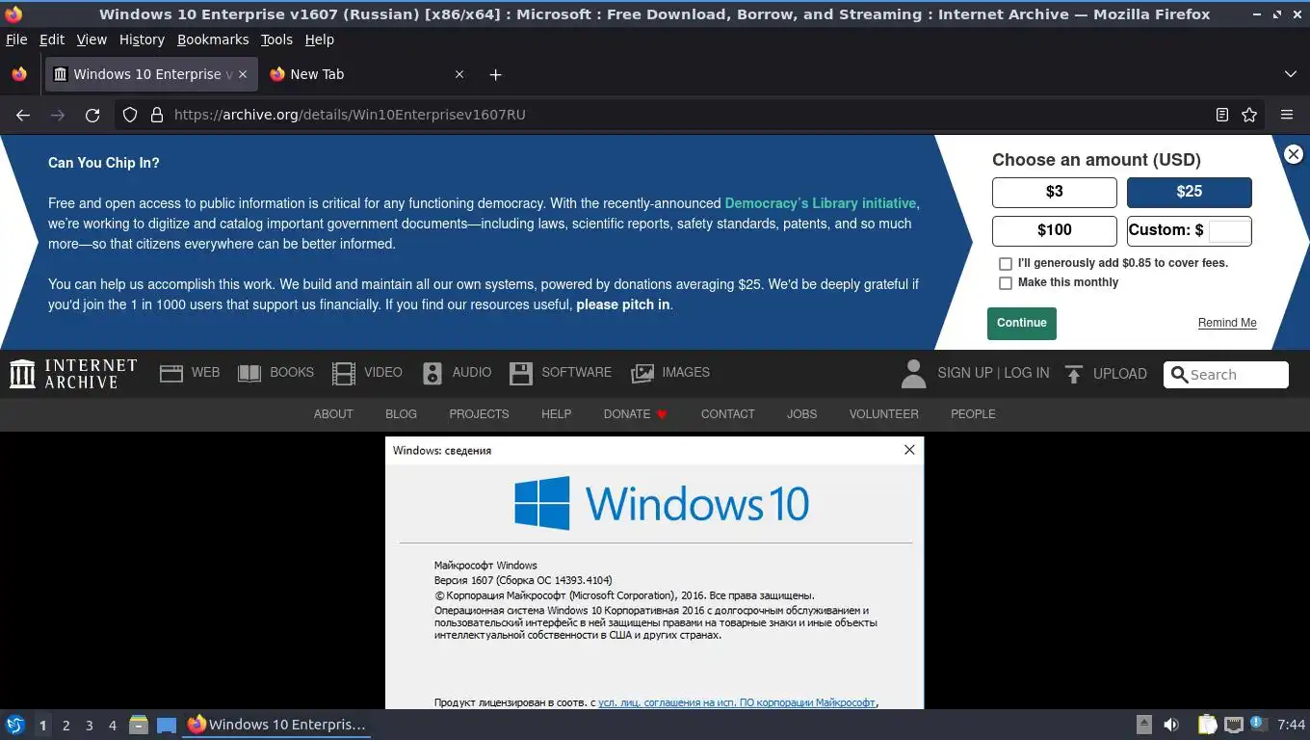The height and width of the screenshot is (740, 1310).
Task: Focus the Internet Archive Search field
Action: pyautogui.click(x=1226, y=375)
